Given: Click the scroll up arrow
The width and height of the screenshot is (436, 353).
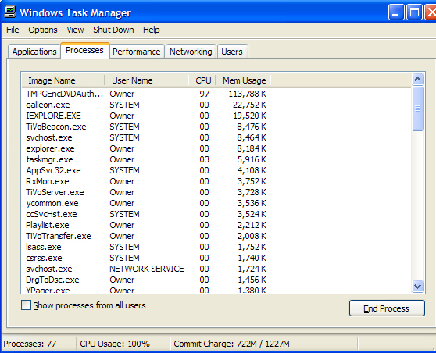Looking at the screenshot, I should 417,80.
